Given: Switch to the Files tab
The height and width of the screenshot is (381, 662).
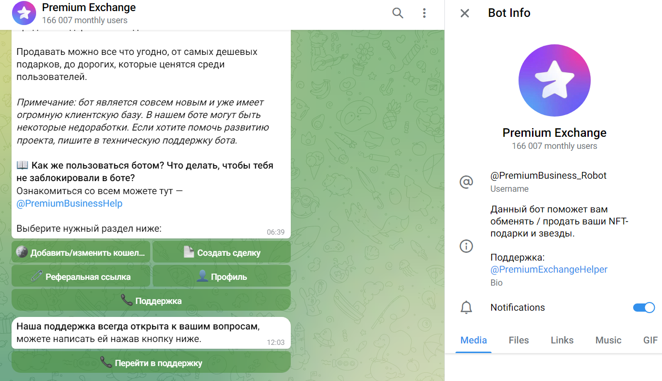Looking at the screenshot, I should point(519,340).
